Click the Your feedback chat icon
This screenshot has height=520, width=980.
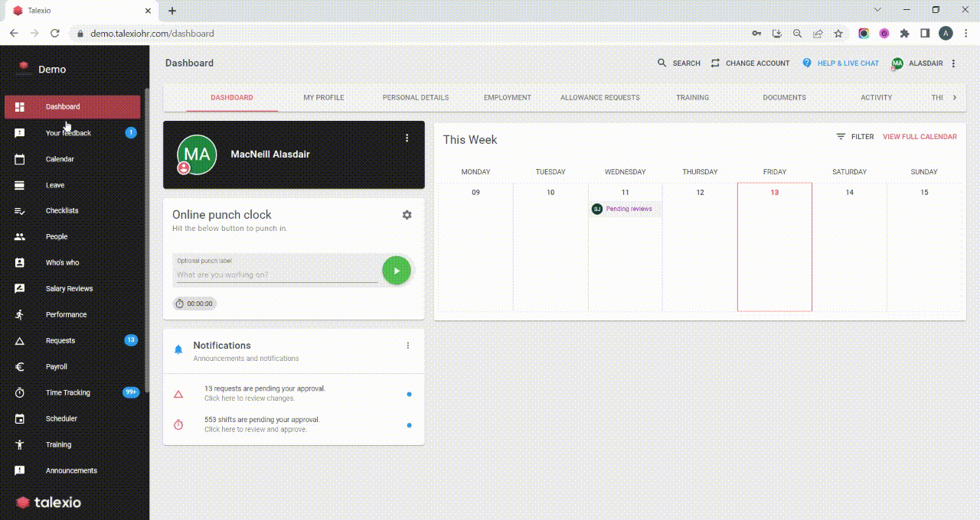[20, 133]
